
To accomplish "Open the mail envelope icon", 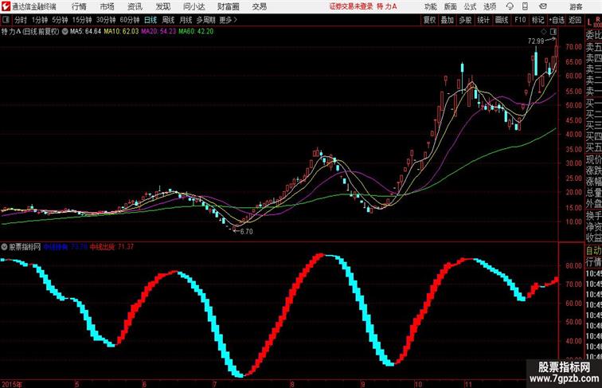I will [543, 6].
